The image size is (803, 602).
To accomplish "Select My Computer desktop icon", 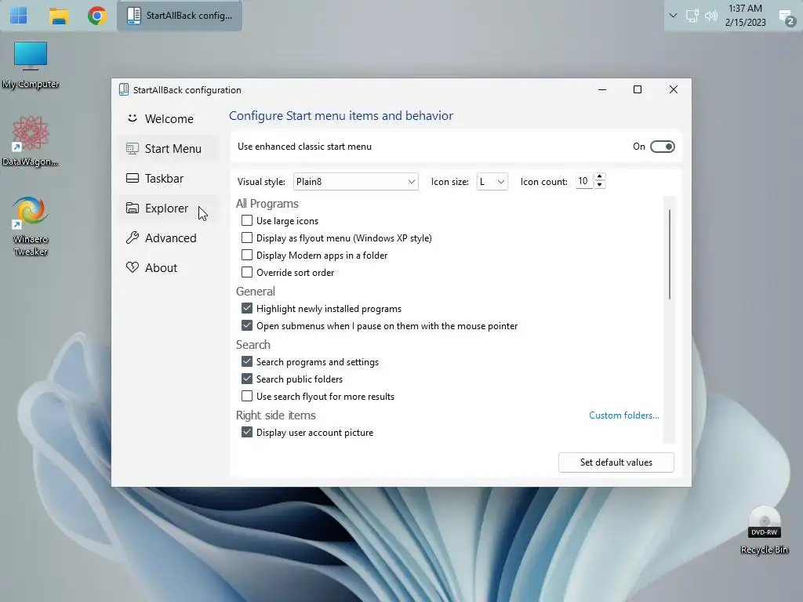I will pyautogui.click(x=31, y=66).
